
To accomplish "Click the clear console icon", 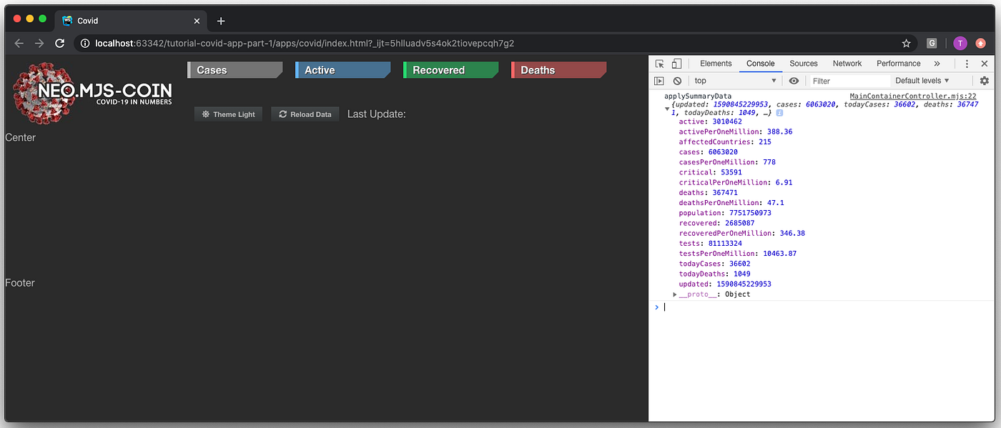I will pos(677,80).
